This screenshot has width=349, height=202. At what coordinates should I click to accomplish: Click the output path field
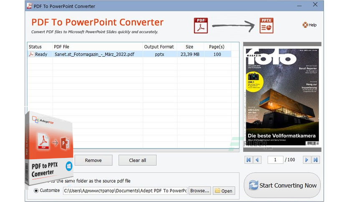point(125,191)
